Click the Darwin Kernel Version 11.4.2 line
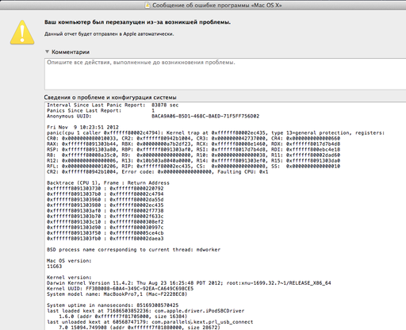406x330 pixels. tap(189, 283)
